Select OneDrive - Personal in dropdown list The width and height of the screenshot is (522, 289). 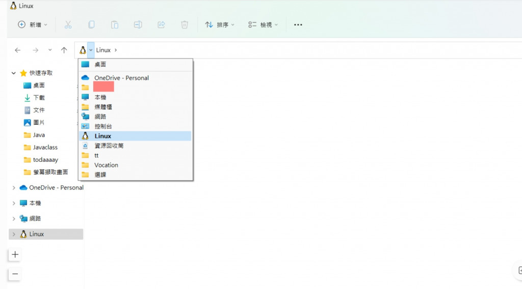tap(136, 78)
